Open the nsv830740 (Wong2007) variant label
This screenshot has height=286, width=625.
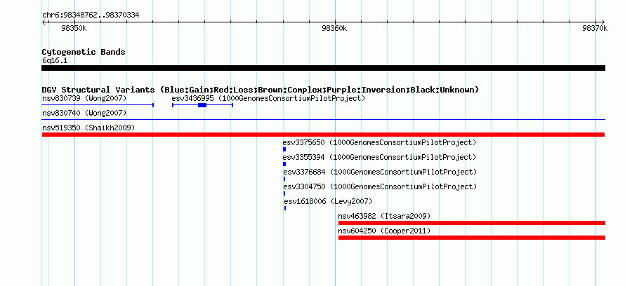[x=84, y=114]
